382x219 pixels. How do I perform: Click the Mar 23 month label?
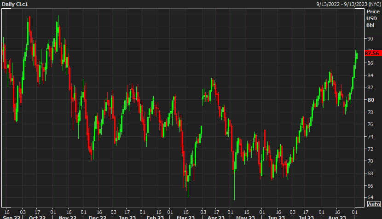(185, 217)
